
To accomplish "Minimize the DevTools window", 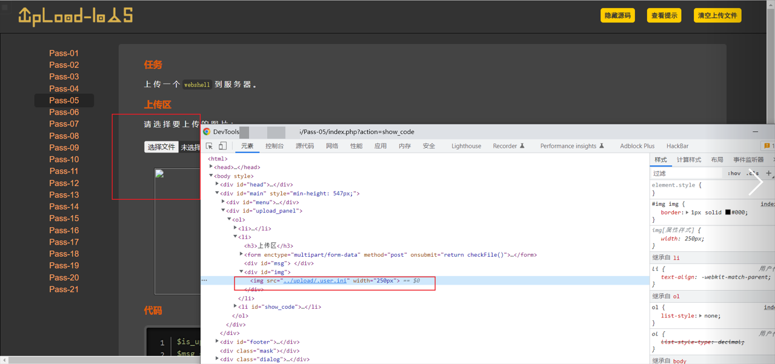I will pyautogui.click(x=755, y=131).
